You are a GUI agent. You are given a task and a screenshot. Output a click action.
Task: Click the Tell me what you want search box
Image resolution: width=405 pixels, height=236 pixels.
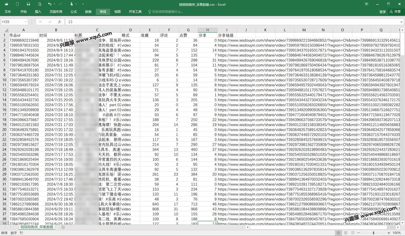[166, 12]
